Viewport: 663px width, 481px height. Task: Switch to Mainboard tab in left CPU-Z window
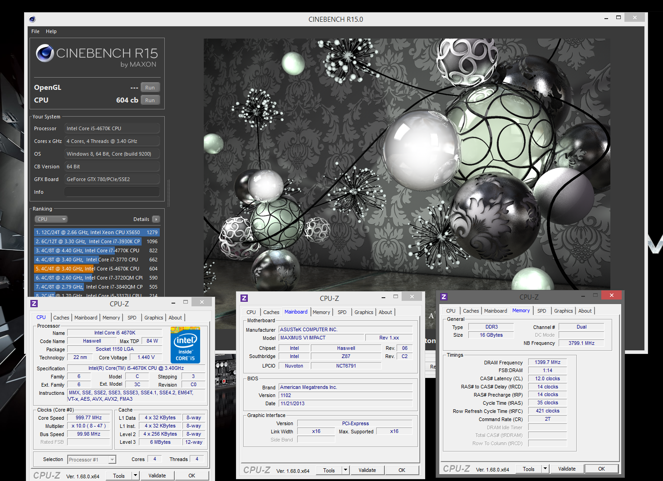point(86,318)
